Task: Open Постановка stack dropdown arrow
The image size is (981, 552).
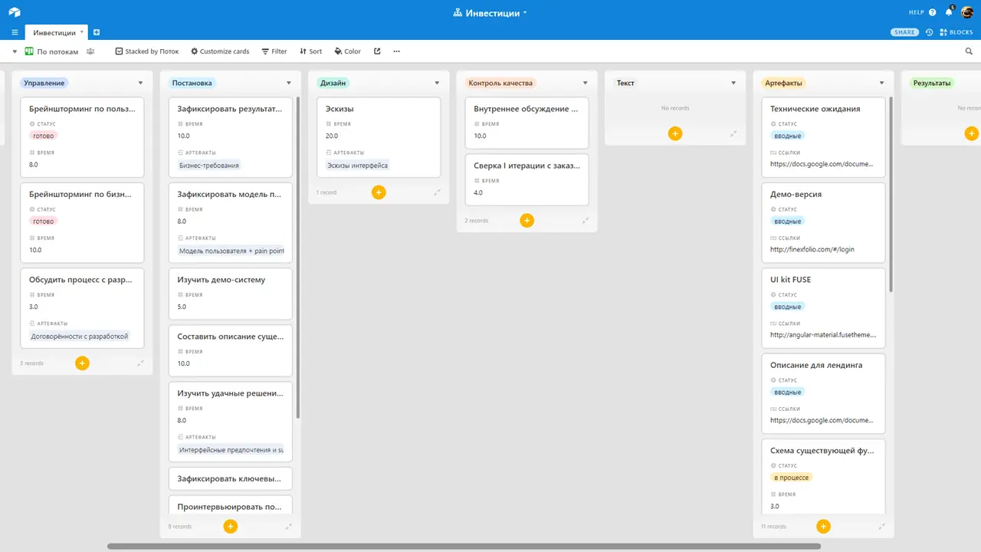Action: coord(289,83)
